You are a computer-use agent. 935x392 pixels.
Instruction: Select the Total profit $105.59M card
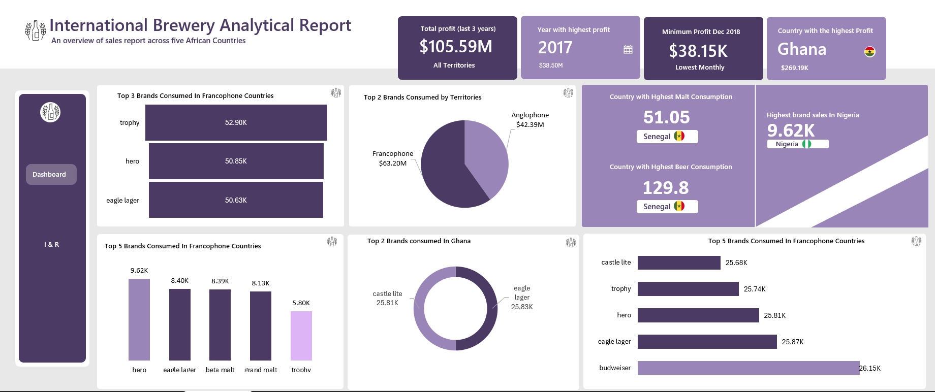click(457, 48)
